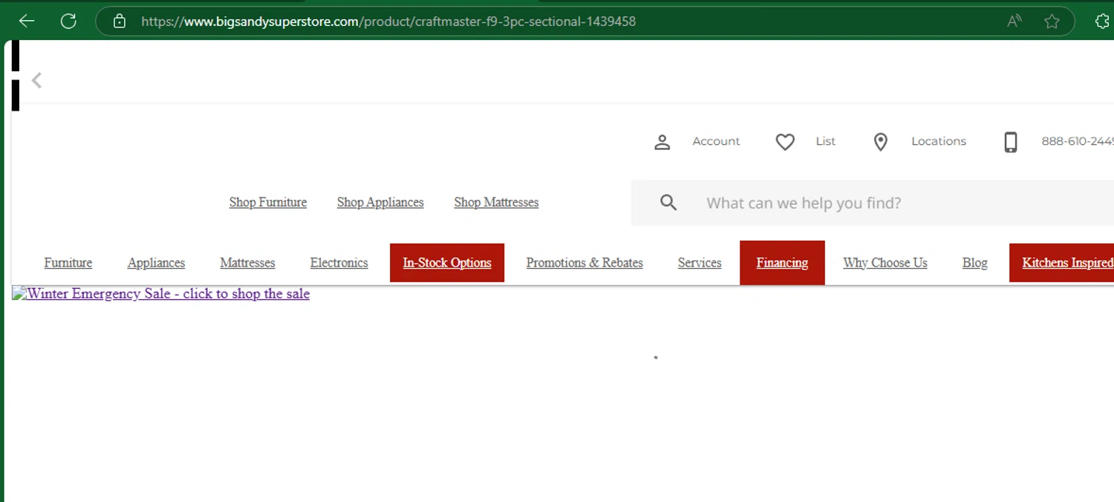Click the red Kitchens Inspired button
The width and height of the screenshot is (1114, 502).
[1062, 263]
